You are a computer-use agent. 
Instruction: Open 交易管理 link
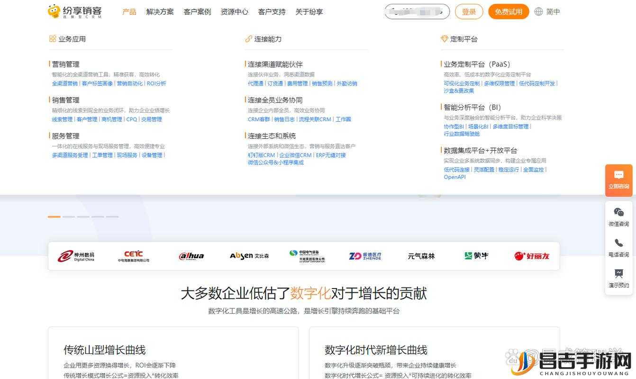(x=152, y=119)
